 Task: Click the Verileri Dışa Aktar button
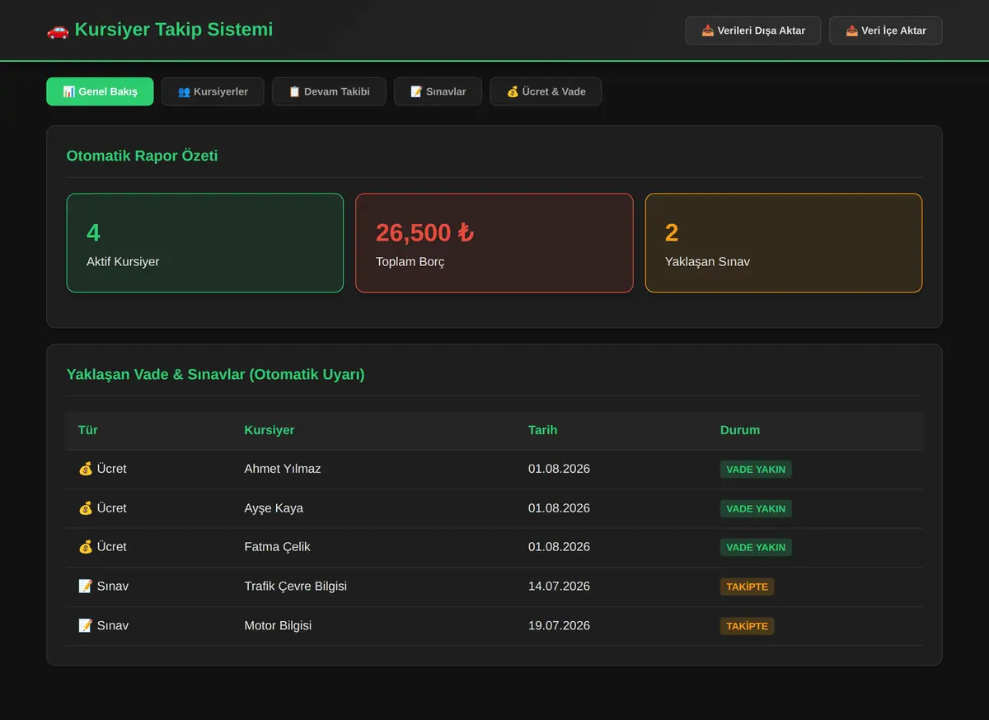(753, 30)
